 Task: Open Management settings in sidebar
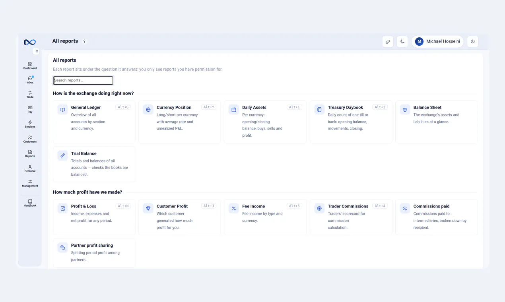(30, 183)
